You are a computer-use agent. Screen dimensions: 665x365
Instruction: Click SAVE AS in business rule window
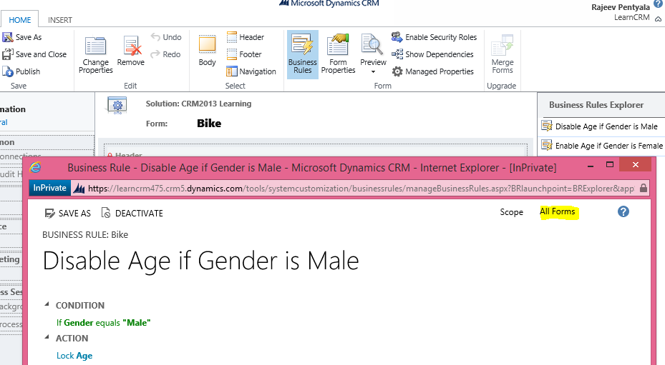(x=68, y=213)
